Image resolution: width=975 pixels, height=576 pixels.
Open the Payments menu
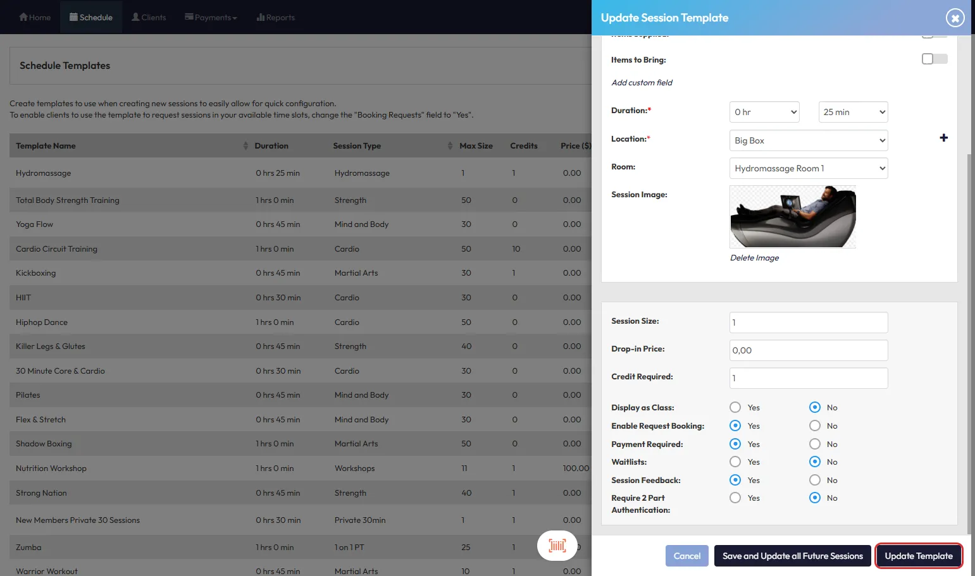point(211,17)
